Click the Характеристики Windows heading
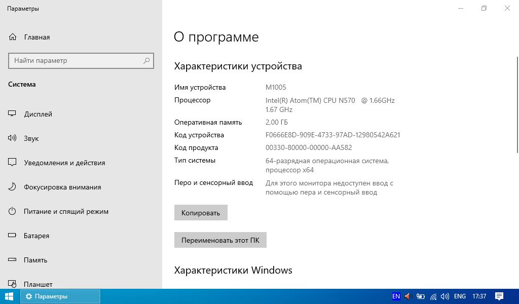Image resolution: width=519 pixels, height=304 pixels. (x=233, y=270)
